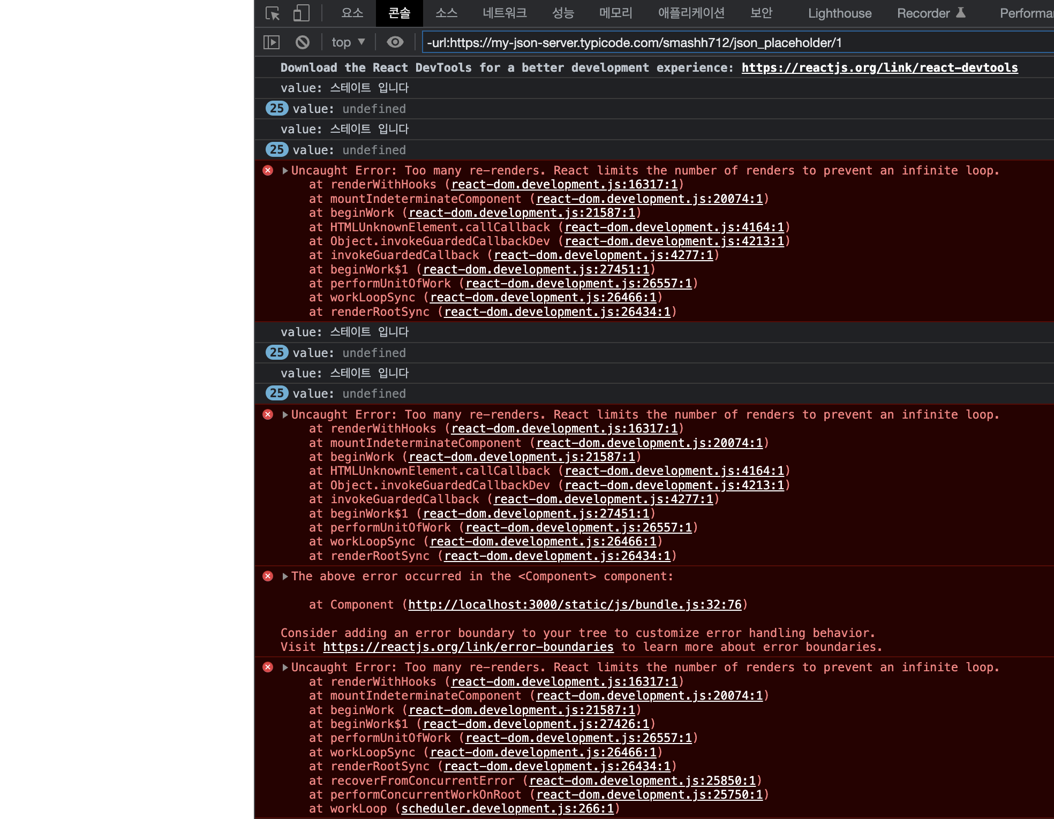Viewport: 1054px width, 819px height.
Task: Open the Lighthouse tab
Action: pyautogui.click(x=839, y=13)
